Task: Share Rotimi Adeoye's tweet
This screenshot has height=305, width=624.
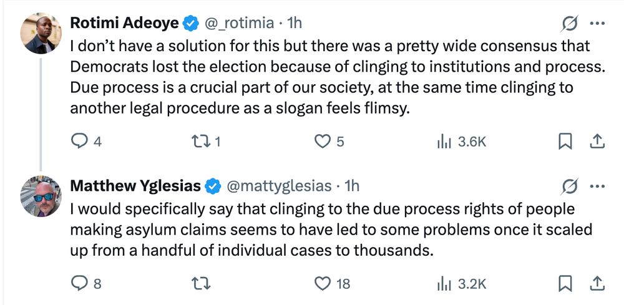Action: [x=597, y=142]
